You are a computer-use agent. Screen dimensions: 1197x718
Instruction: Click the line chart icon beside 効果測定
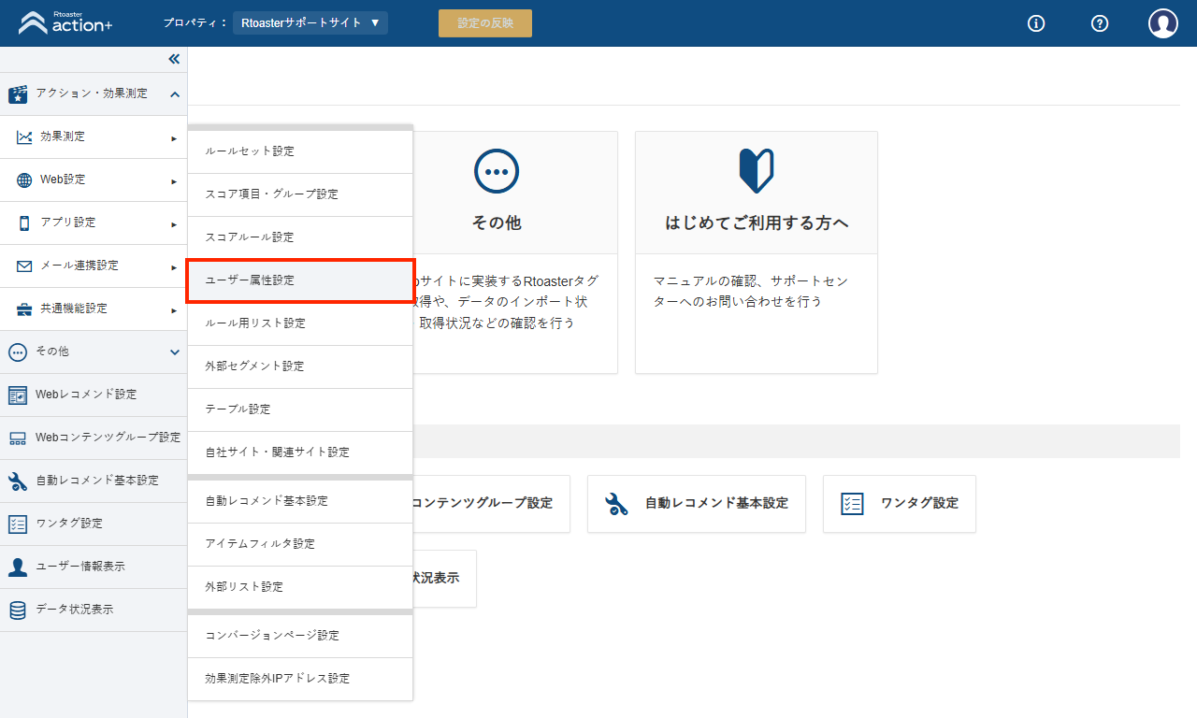(24, 137)
